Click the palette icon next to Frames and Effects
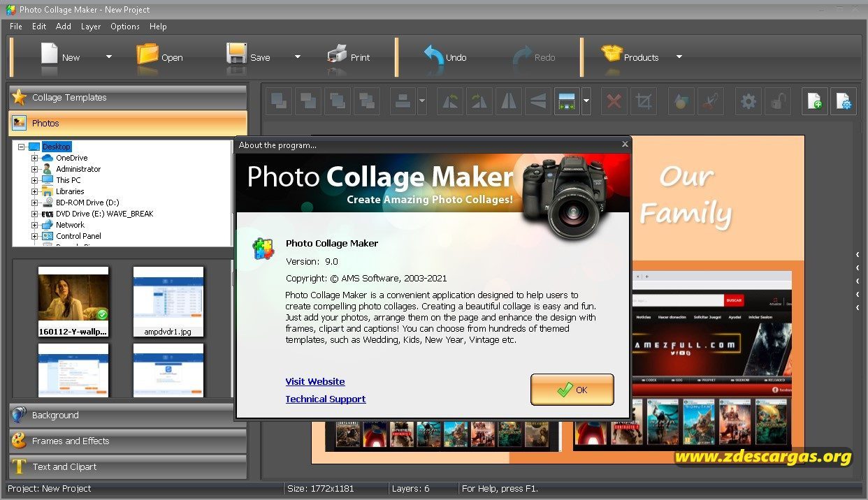 click(x=19, y=441)
